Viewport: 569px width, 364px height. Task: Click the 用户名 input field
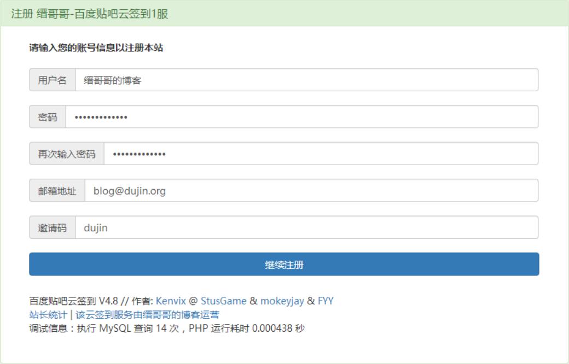tap(306, 80)
